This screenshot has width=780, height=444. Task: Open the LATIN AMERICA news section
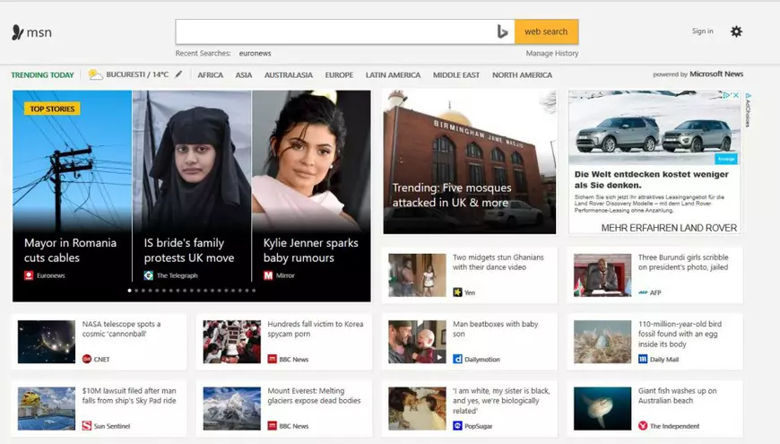[x=393, y=74]
